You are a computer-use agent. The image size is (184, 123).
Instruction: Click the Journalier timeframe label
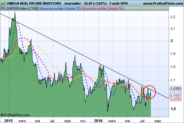pyautogui.click(x=72, y=3)
